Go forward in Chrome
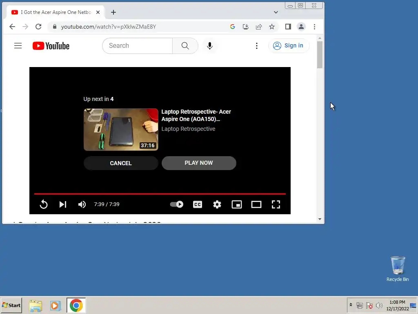Screen dimensions: 418x314 tap(25, 27)
